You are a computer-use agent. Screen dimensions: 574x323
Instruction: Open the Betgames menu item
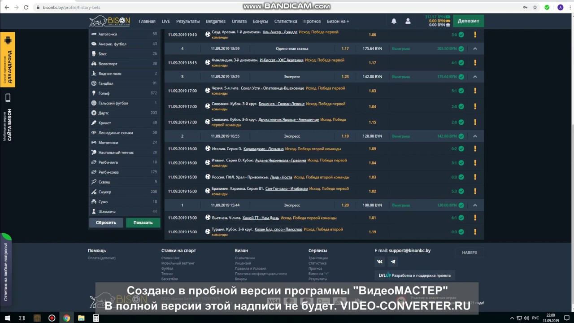[216, 21]
